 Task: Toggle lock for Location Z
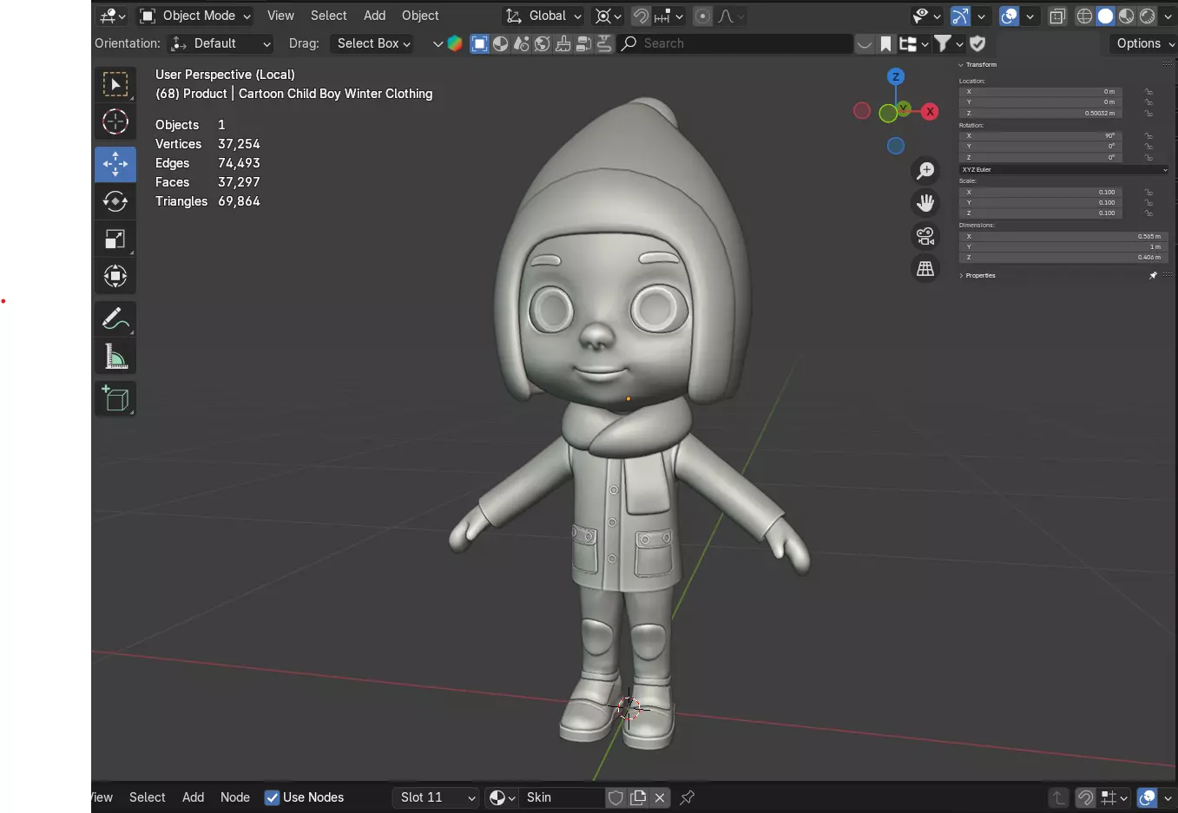[1148, 113]
